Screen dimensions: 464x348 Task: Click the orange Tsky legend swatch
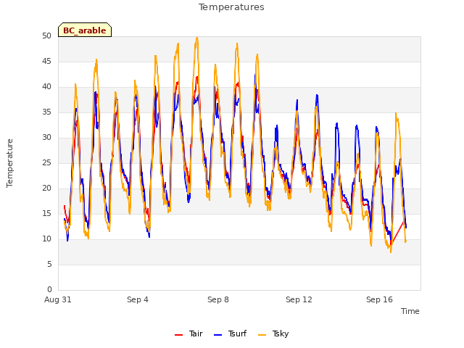click(262, 335)
